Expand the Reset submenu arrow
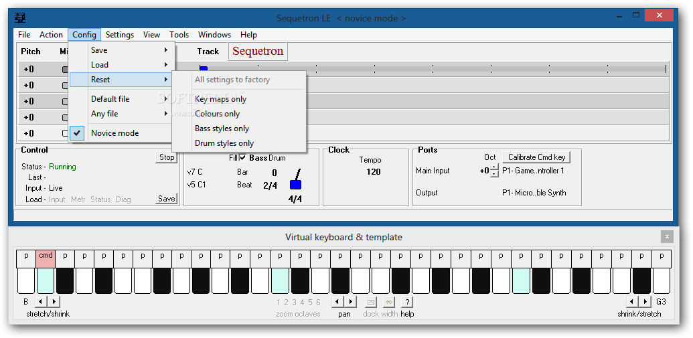Viewport: 693px width, 338px height. (166, 80)
